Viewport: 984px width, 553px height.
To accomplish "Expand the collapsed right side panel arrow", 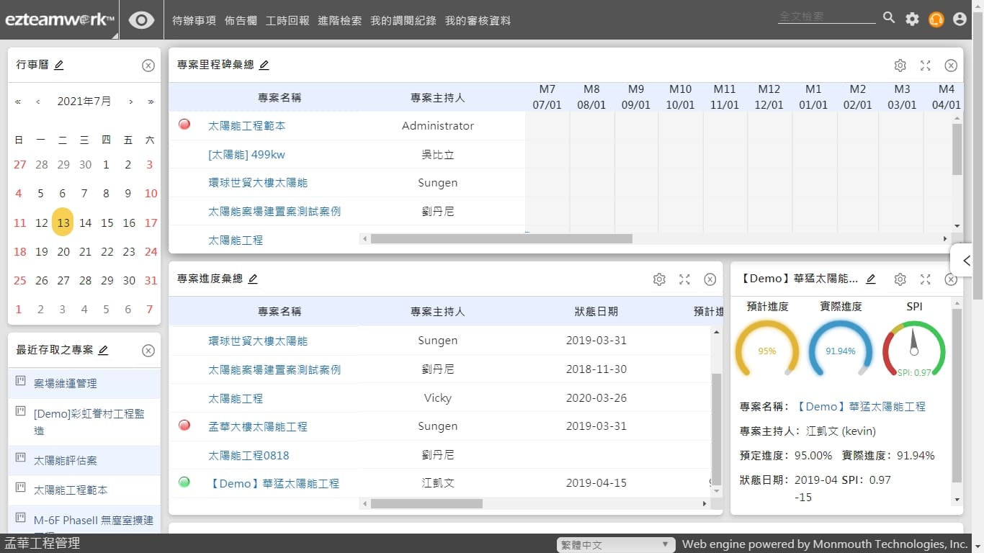I will pos(967,261).
